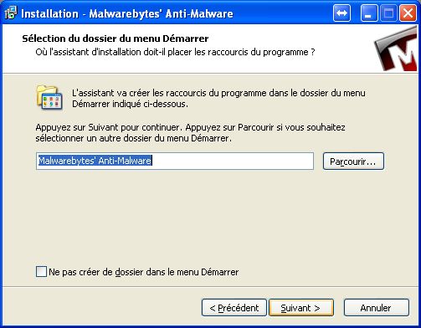Continue with the Suivant button

(x=301, y=308)
